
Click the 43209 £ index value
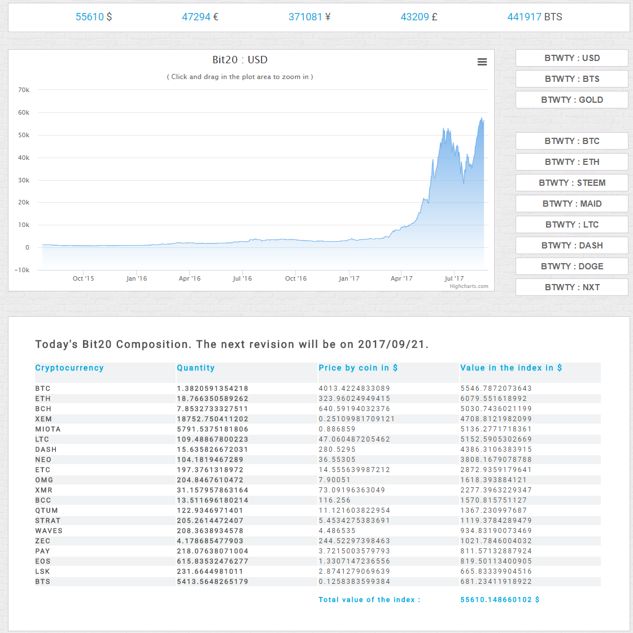tap(418, 17)
